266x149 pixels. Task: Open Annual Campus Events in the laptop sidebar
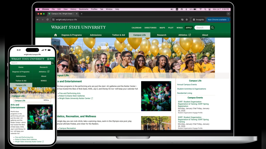pos(187,85)
